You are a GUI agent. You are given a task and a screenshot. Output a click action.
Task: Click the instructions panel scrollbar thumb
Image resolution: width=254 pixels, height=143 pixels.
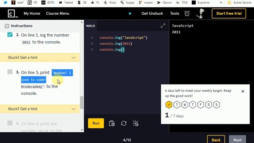coord(82,102)
